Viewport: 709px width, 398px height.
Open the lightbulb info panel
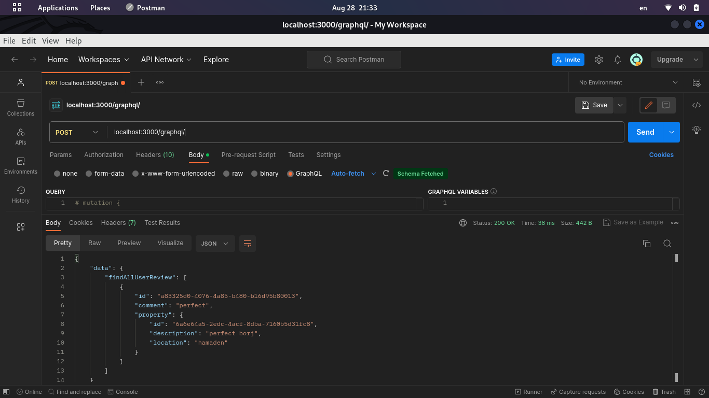click(x=697, y=130)
